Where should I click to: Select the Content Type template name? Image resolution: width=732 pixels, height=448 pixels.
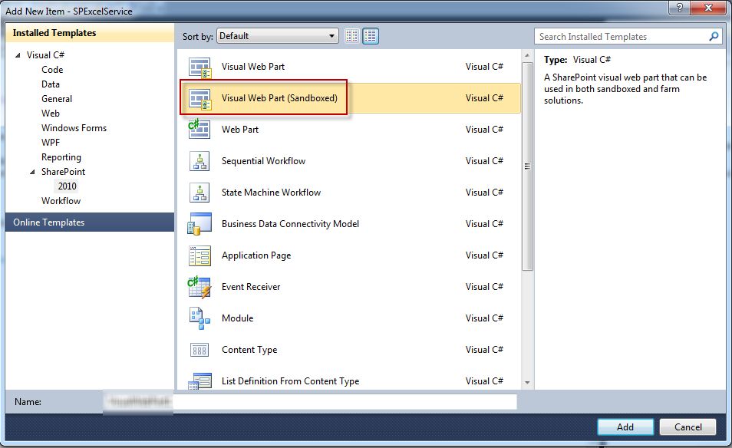point(249,350)
